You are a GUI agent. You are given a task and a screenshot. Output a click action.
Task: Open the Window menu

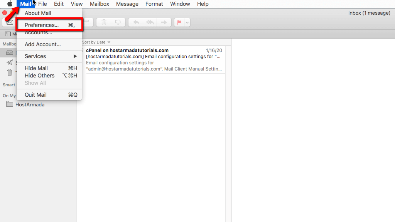pos(180,4)
